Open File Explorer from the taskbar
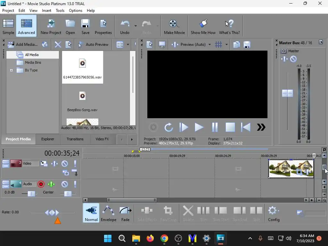Image resolution: width=328 pixels, height=246 pixels. click(x=136, y=238)
